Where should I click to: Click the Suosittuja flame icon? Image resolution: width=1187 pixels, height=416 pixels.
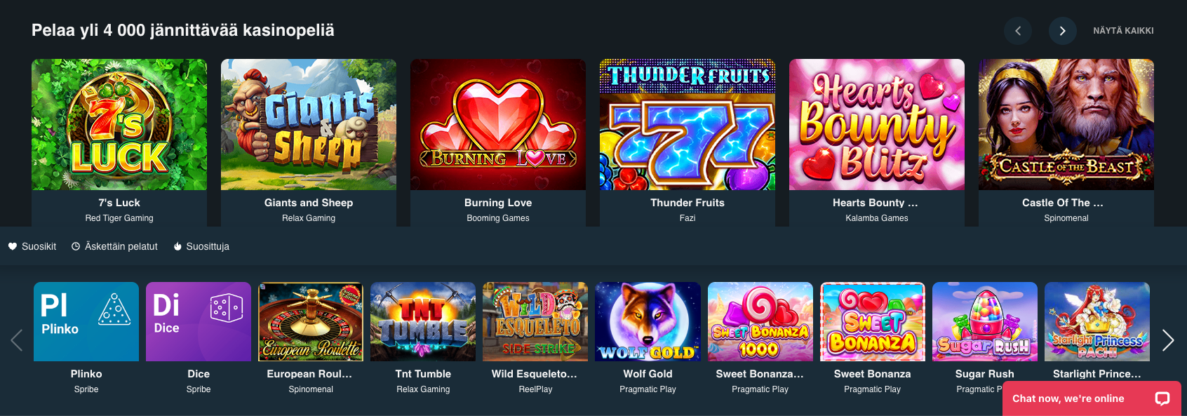point(177,246)
